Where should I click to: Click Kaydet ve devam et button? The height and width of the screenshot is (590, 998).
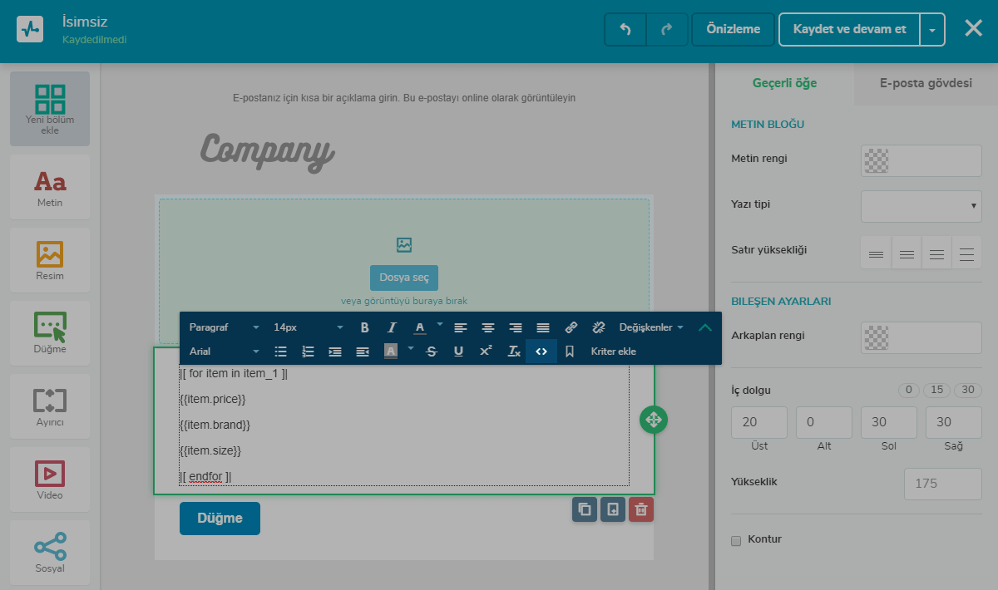coord(849,29)
